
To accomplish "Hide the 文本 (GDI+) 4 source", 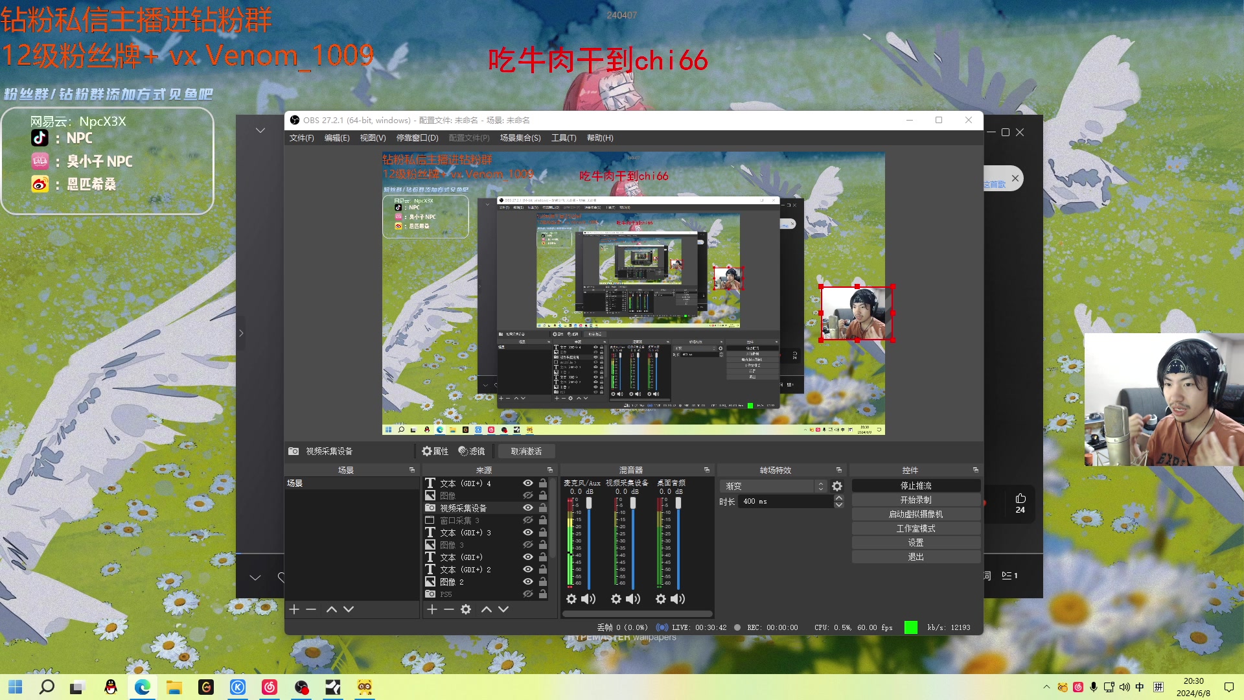I will click(528, 484).
